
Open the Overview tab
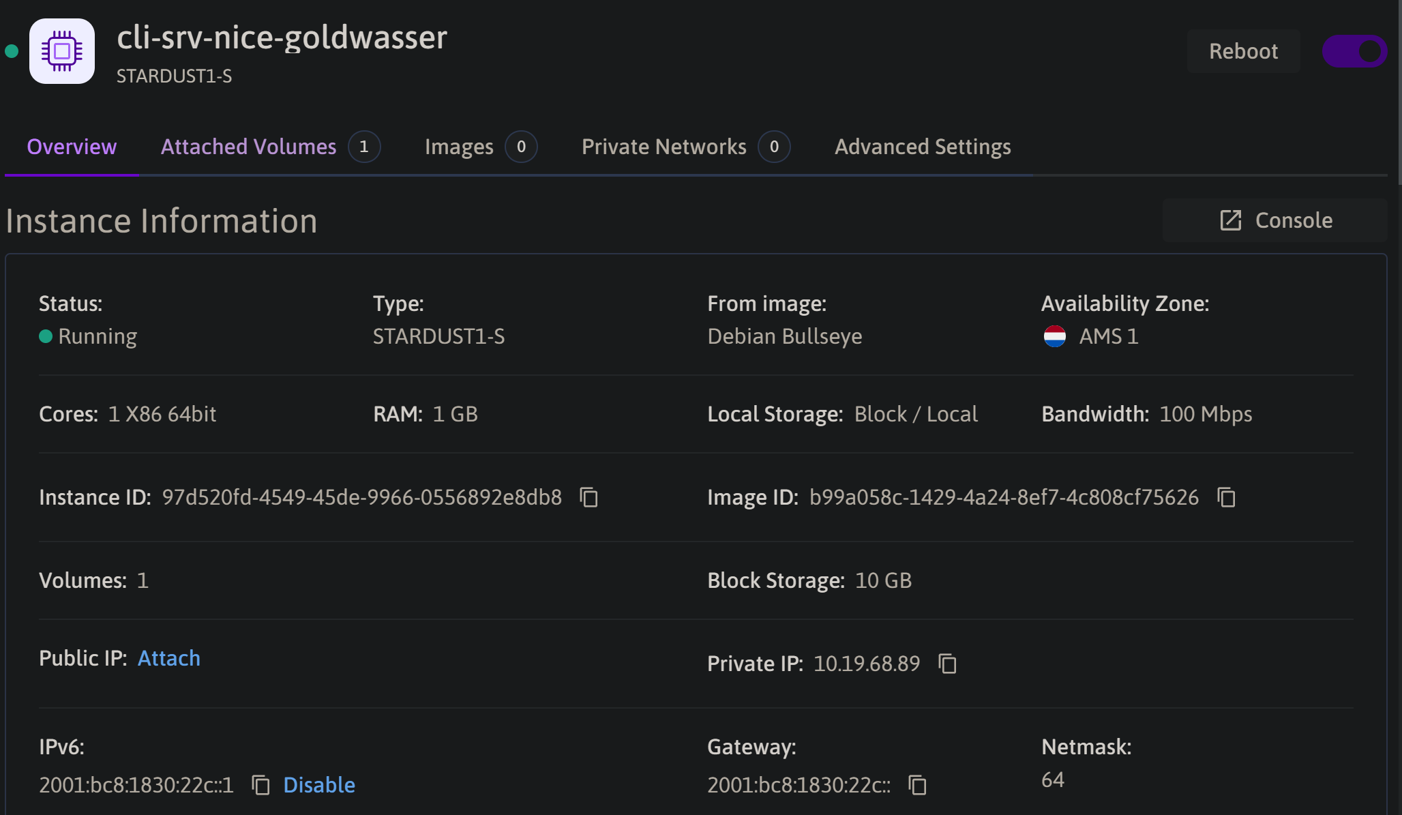point(72,147)
